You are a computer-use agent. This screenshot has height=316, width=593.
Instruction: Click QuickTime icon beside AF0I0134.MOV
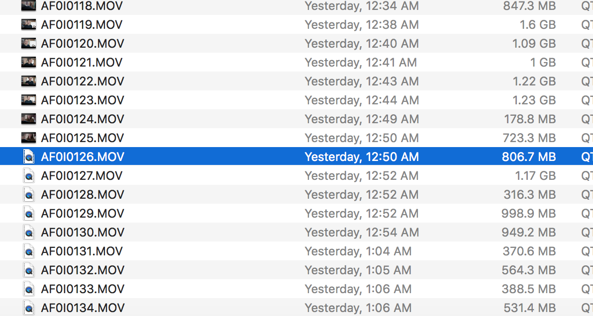pos(29,308)
